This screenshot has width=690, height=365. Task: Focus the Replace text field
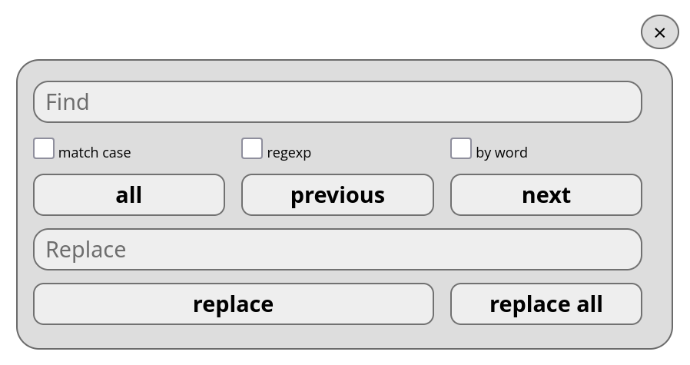pos(337,250)
